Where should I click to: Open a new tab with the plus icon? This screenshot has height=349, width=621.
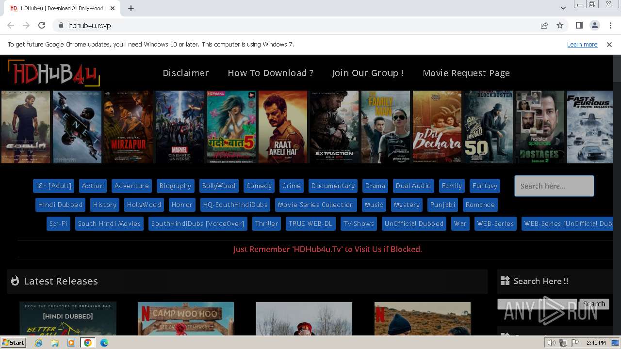131,8
